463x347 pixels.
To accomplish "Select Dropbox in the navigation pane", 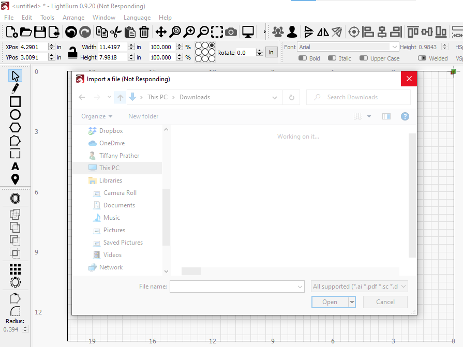I will tap(111, 131).
